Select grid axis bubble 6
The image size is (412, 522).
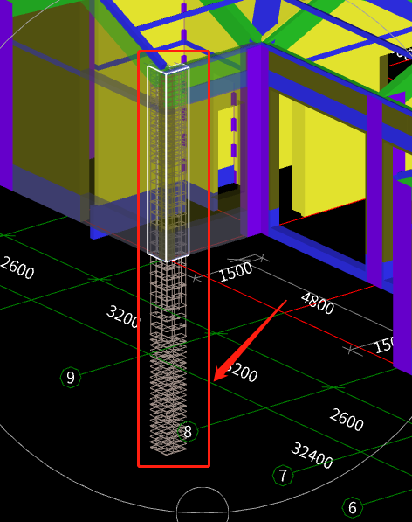[x=352, y=507]
